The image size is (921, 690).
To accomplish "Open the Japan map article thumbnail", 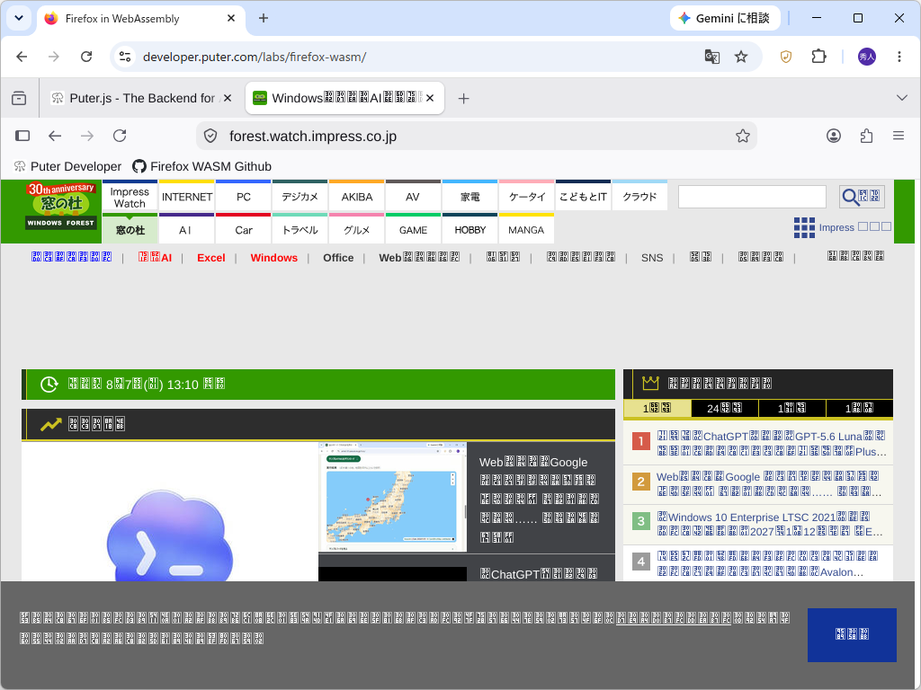I will (392, 497).
